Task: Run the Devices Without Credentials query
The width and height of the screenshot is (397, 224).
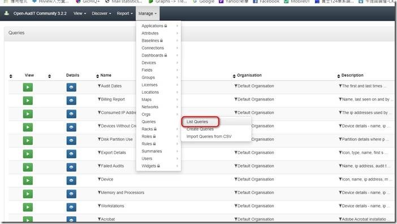Action: point(28,127)
